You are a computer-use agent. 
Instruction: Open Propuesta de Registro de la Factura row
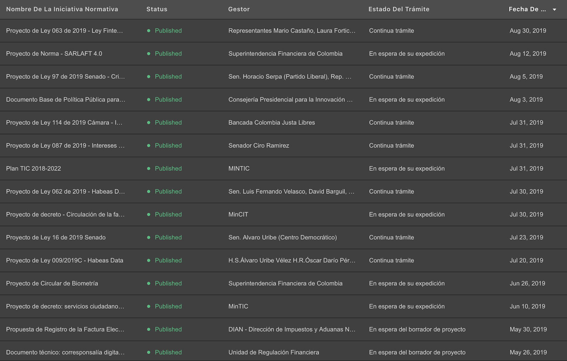click(283, 329)
